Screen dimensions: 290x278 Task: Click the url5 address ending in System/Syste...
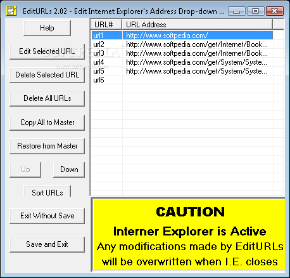tap(198, 71)
